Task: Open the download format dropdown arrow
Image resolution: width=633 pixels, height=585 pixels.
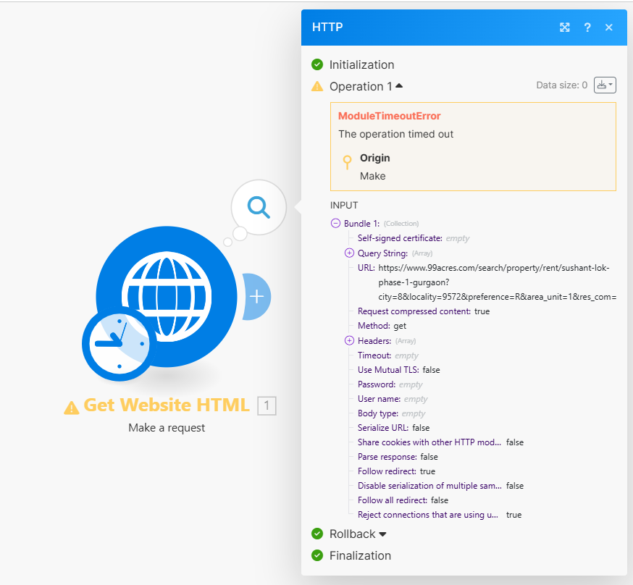Action: pyautogui.click(x=611, y=85)
